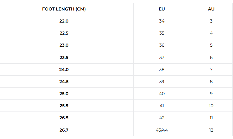The width and height of the screenshot is (233, 139).
Task: Select the 24.0 foot length cell
Action: coord(64,69)
